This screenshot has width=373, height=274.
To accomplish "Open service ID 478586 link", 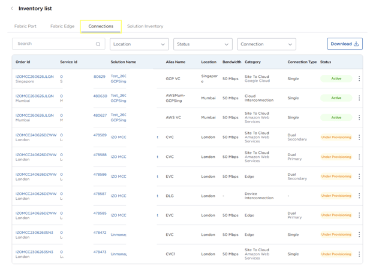I will coord(100,174).
